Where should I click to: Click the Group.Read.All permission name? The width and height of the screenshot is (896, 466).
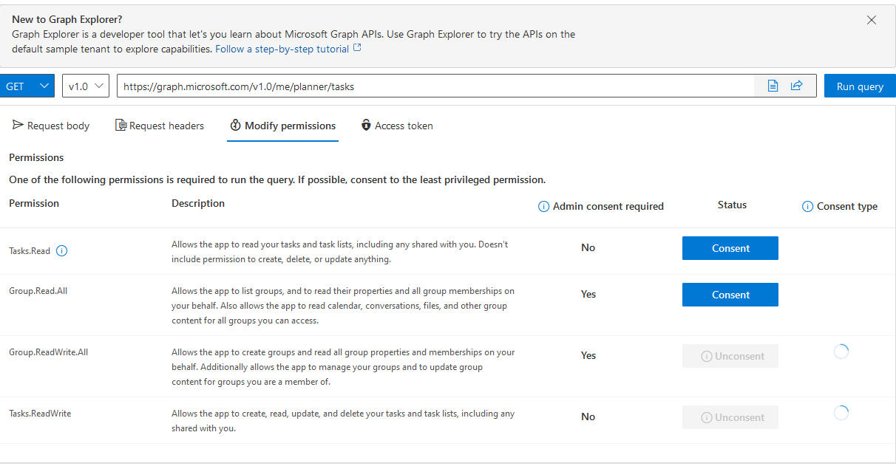pos(38,291)
